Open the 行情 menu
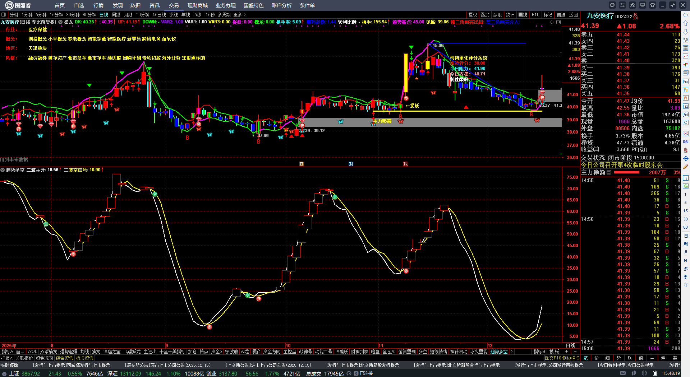The height and width of the screenshot is (377, 690). tap(98, 5)
